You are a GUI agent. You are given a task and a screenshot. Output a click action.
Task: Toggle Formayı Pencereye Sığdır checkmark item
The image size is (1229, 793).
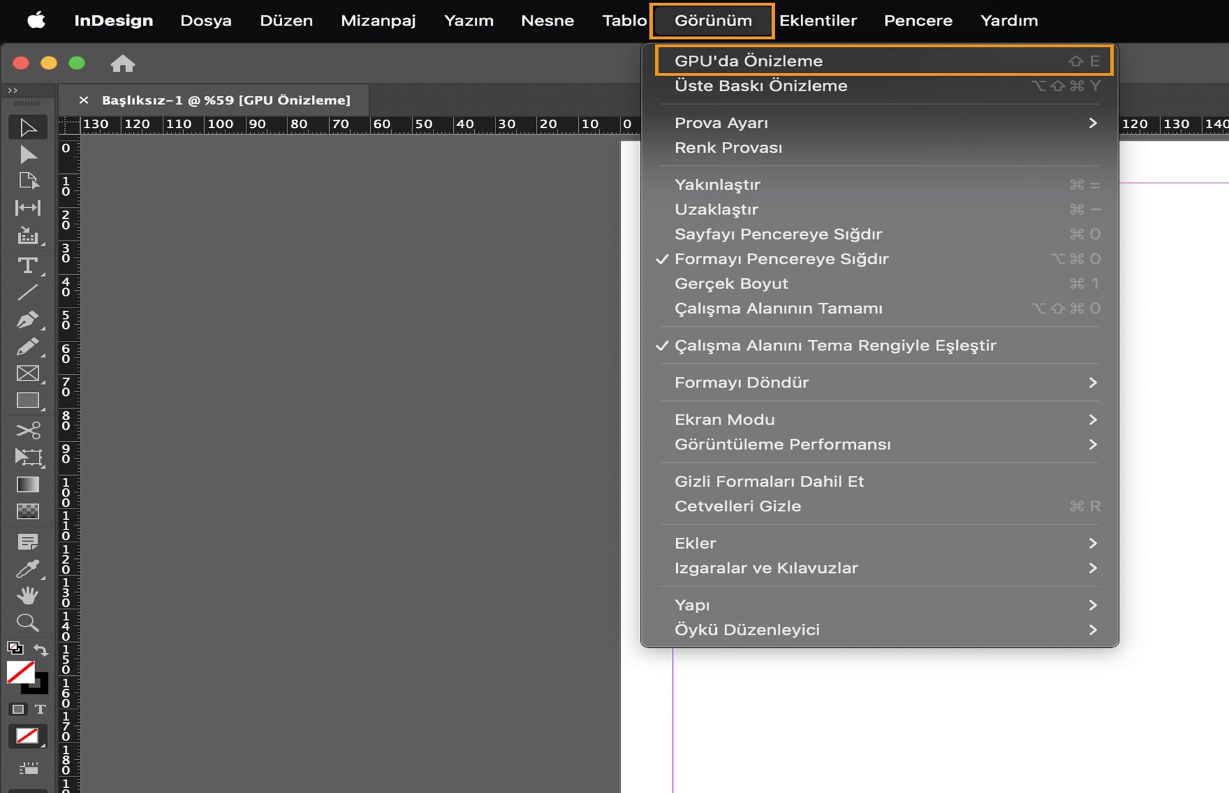pos(781,259)
